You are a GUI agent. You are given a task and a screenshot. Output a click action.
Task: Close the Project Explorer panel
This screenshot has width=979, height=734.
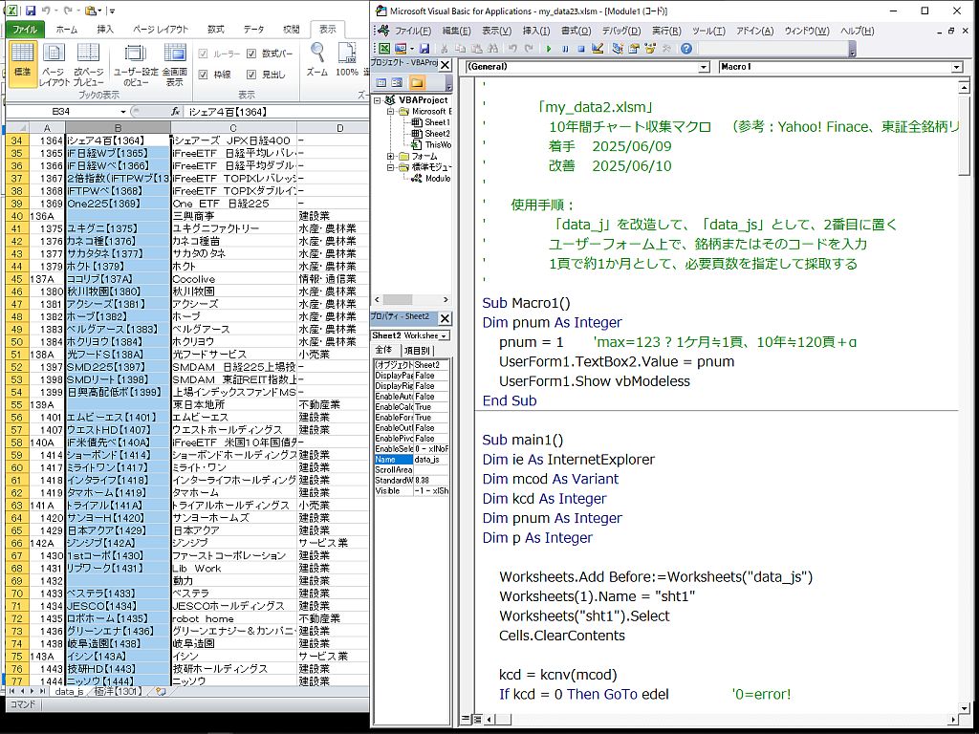click(x=445, y=65)
